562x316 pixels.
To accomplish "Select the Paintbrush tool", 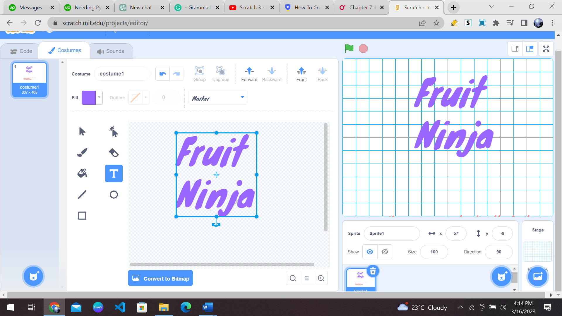I will click(82, 152).
